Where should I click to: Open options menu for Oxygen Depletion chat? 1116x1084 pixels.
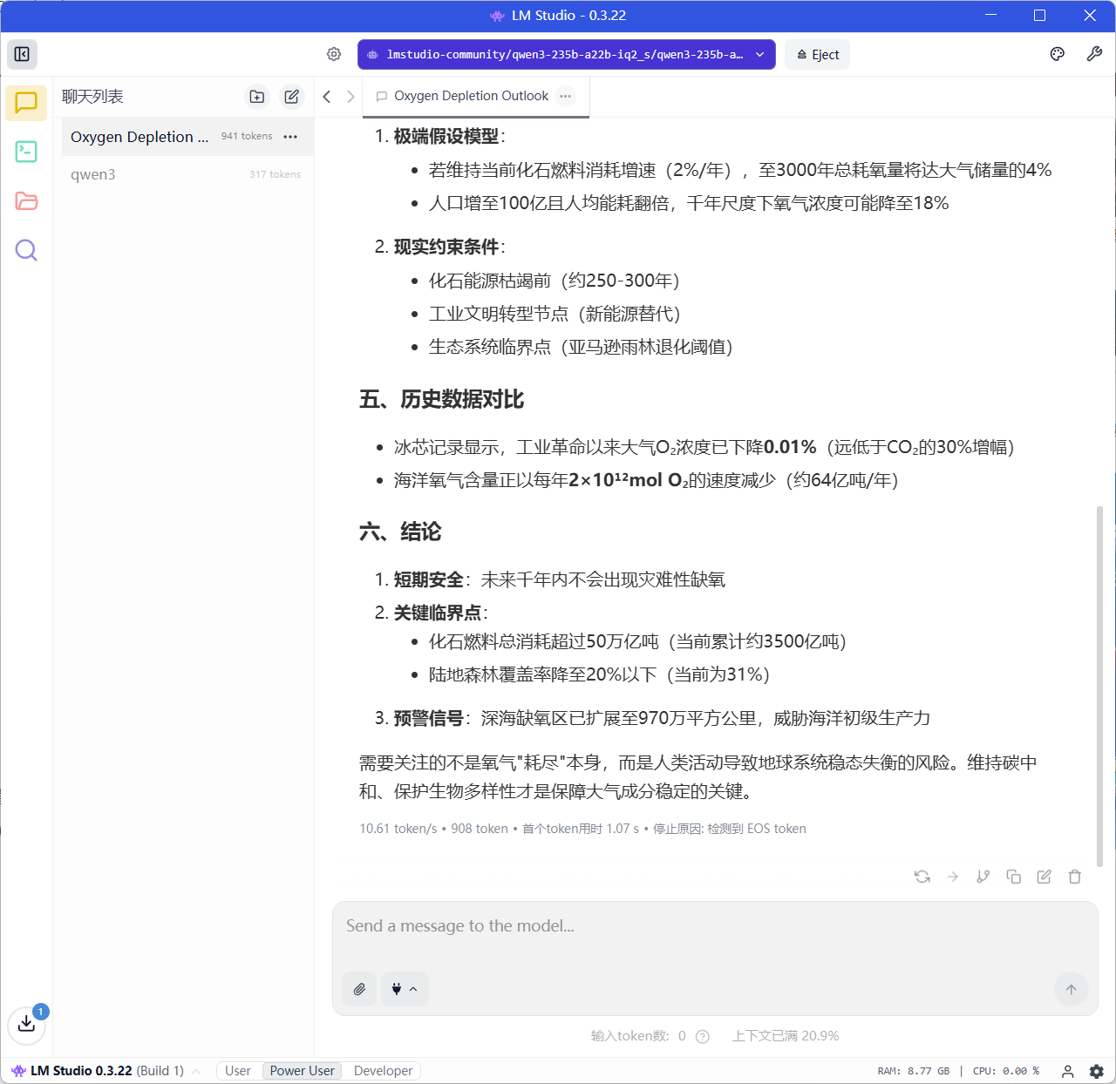tap(290, 137)
